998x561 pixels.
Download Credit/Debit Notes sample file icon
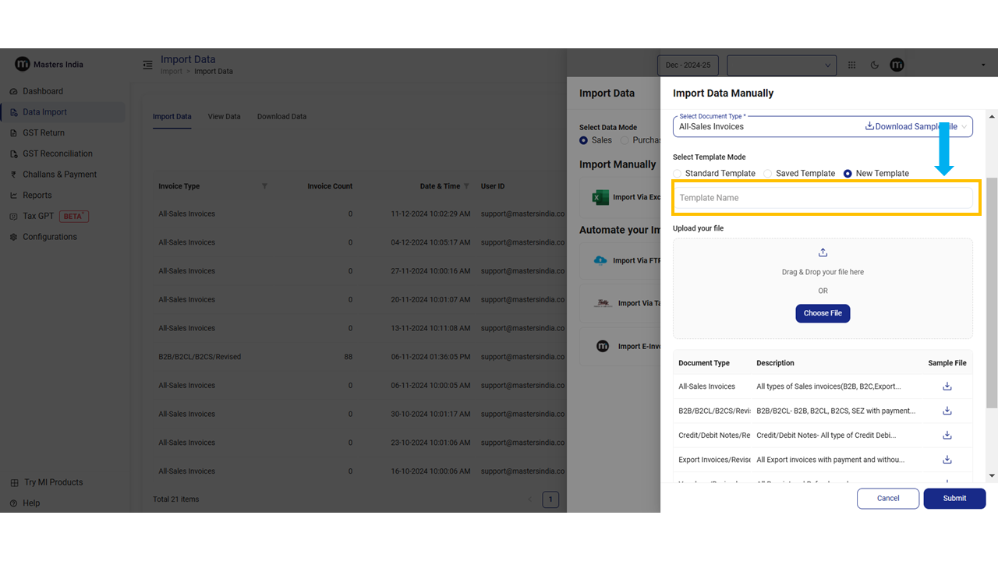coord(947,436)
